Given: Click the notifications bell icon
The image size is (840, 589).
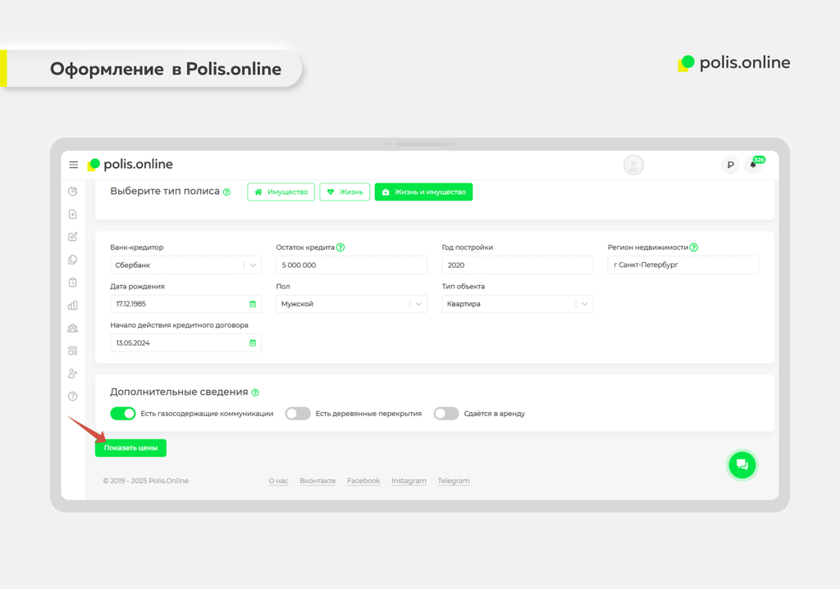Looking at the screenshot, I should point(752,165).
